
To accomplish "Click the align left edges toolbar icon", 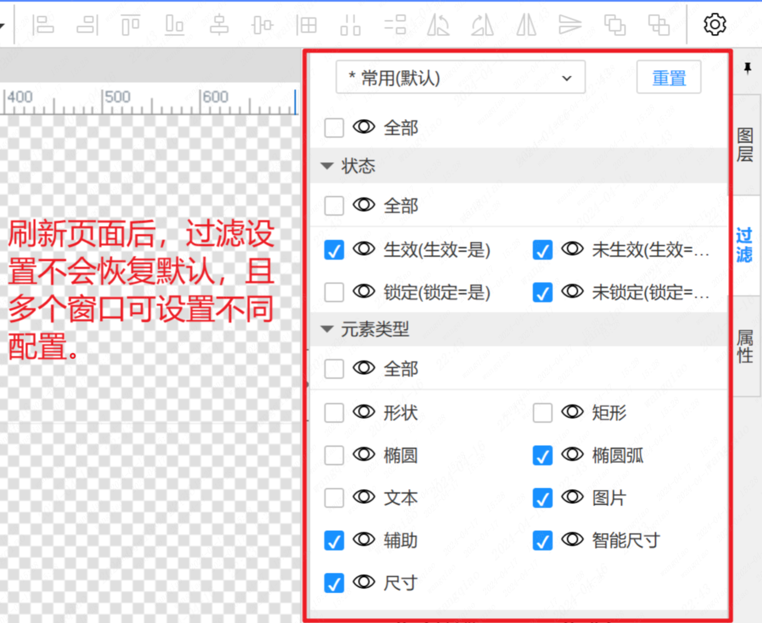I will pos(43,25).
